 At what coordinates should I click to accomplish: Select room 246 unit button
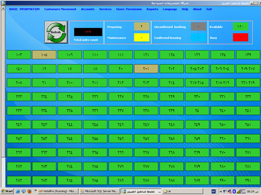pyautogui.click(x=121, y=124)
